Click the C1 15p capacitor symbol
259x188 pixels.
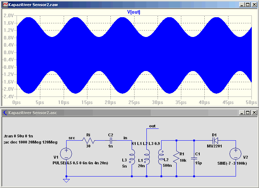(x=194, y=158)
